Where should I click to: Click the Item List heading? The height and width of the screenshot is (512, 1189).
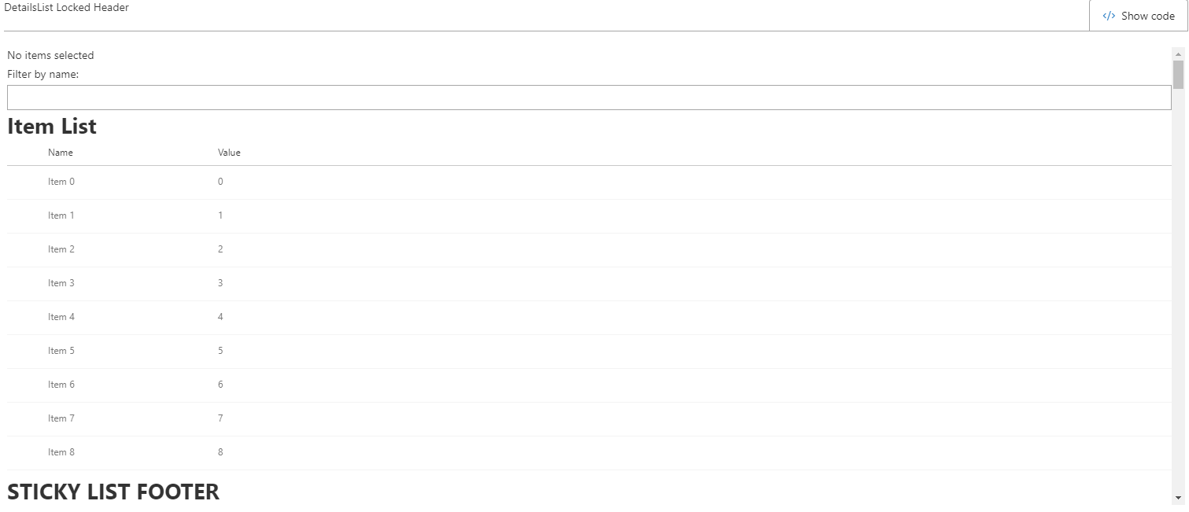click(51, 126)
